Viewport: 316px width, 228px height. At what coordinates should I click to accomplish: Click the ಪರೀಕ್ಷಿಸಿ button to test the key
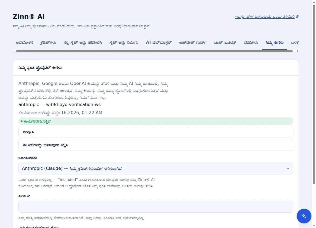pos(156,132)
